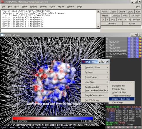The image size is (142, 129).
Task: Select Casox Map submenu entry
Action: (122, 102)
